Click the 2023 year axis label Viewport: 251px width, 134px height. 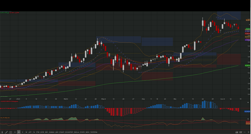(x=18, y=99)
